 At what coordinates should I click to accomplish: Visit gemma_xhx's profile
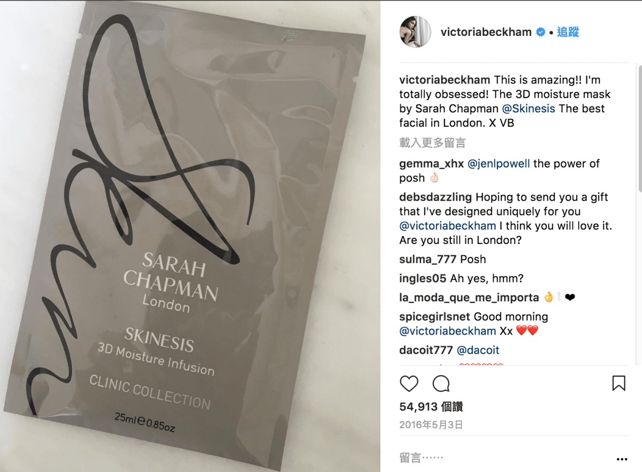[432, 164]
